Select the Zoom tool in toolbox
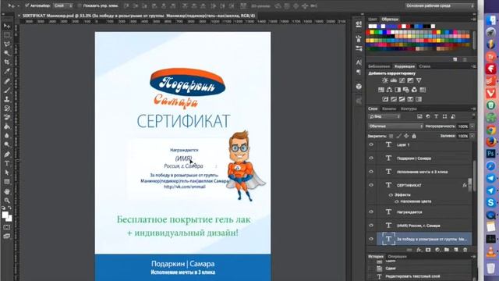The width and height of the screenshot is (499, 281). click(7, 201)
